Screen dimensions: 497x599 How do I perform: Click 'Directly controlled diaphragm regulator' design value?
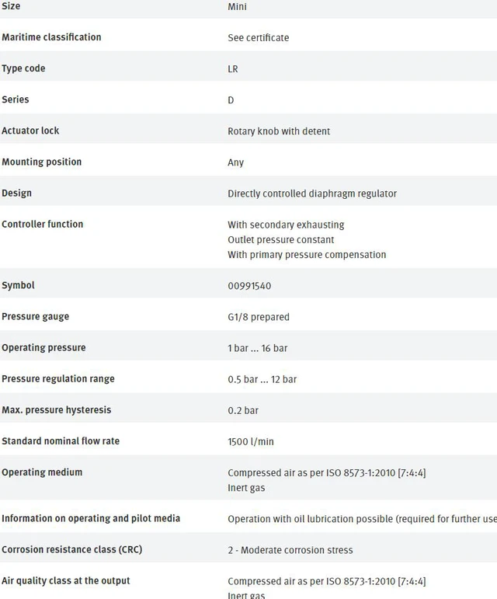312,193
